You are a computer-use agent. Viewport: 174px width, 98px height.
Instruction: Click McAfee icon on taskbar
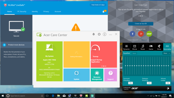(81, 96)
